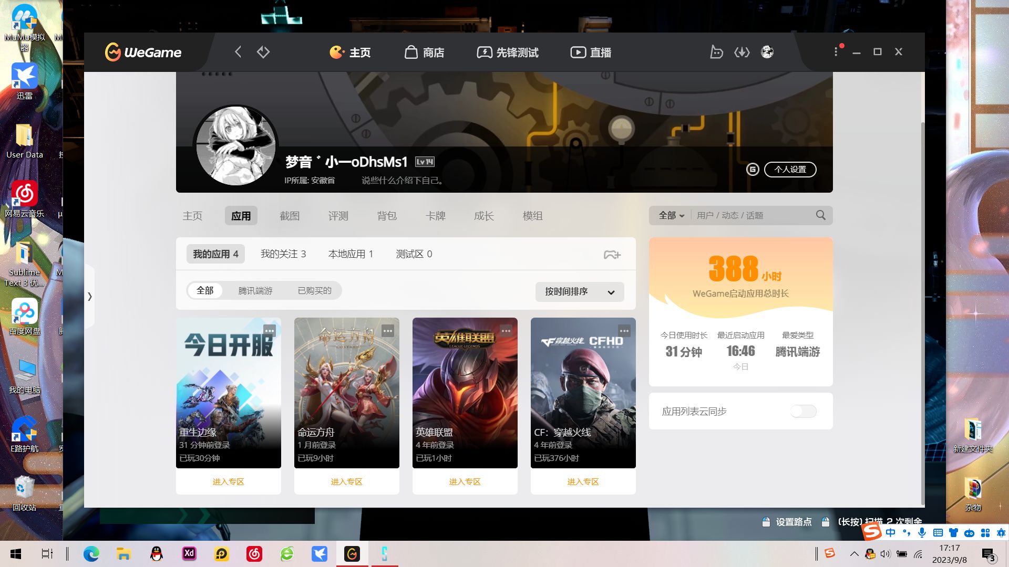The image size is (1009, 567).
Task: Open the 主页 home tab in the top navigation
Action: coord(350,52)
